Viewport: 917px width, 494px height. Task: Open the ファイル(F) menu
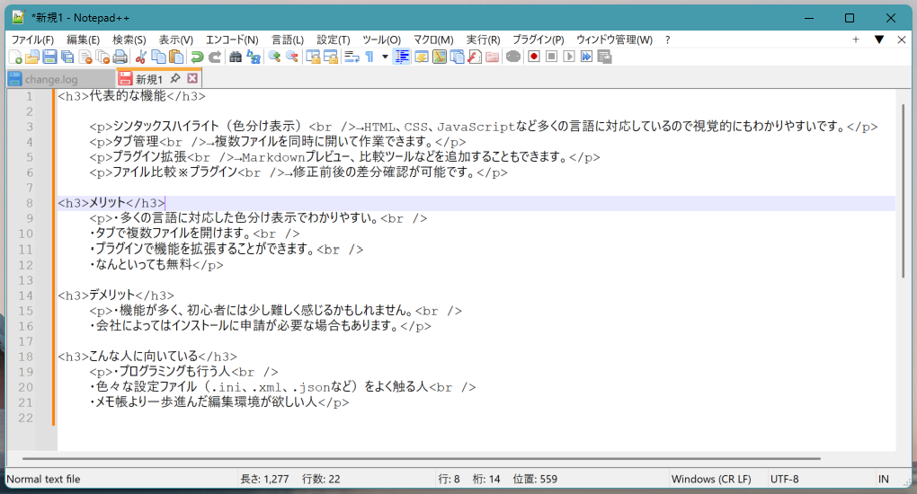pos(32,40)
